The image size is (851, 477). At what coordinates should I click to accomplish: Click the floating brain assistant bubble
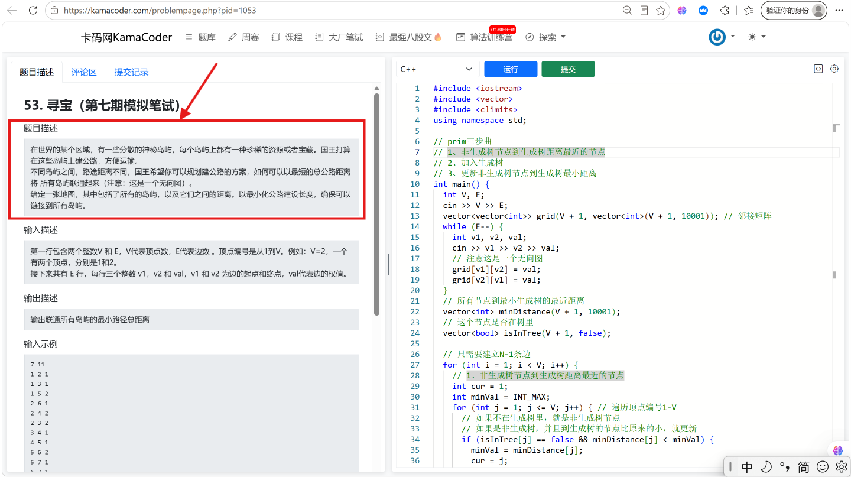click(838, 450)
